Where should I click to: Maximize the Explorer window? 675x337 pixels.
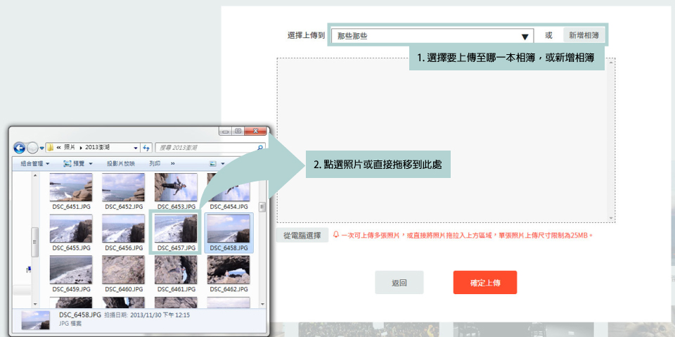[237, 131]
